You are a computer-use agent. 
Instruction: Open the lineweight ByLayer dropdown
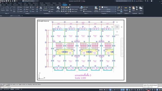pos(108,9)
